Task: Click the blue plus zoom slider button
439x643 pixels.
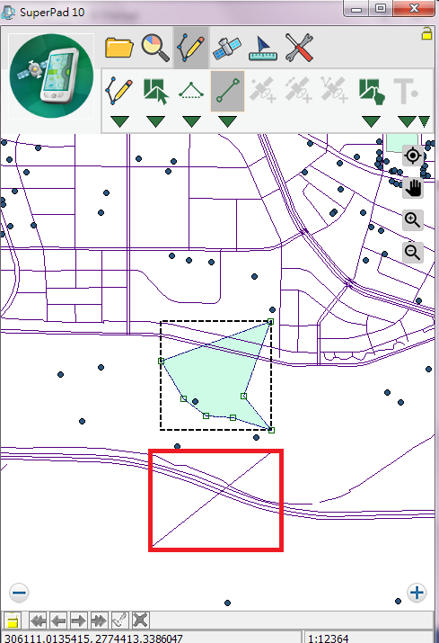Action: click(417, 593)
